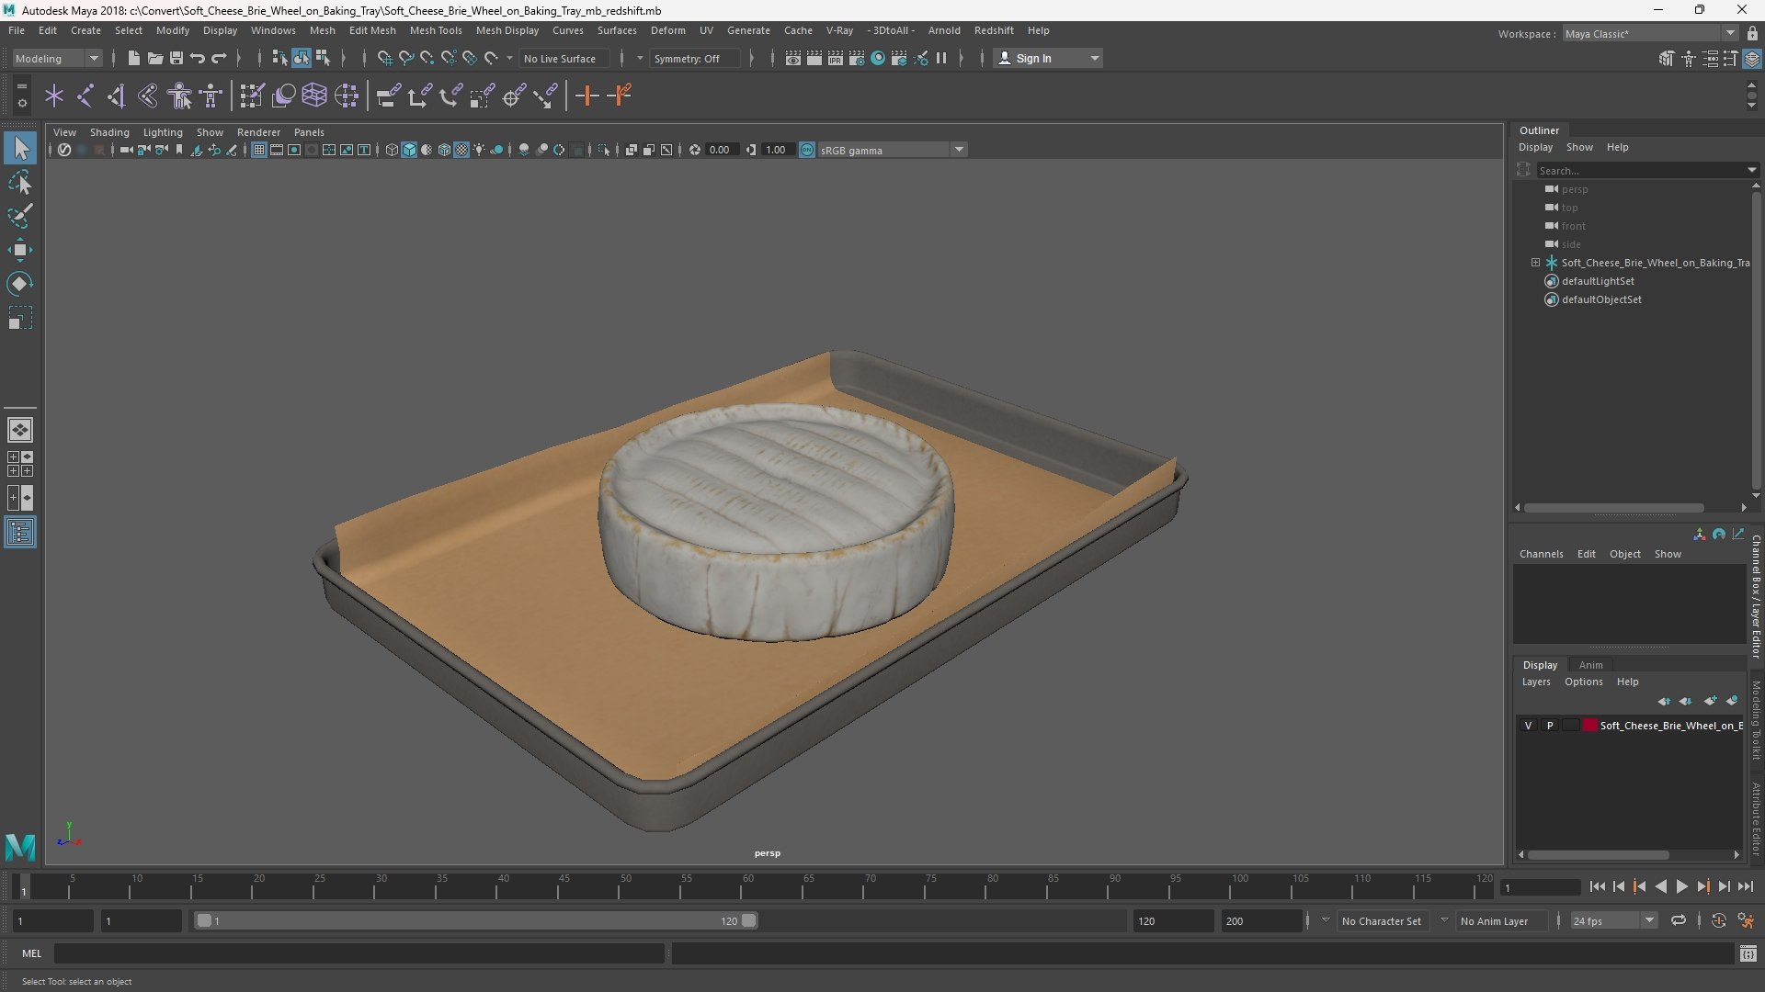The height and width of the screenshot is (992, 1765).
Task: Activate the Lasso select tool
Action: coord(20,182)
